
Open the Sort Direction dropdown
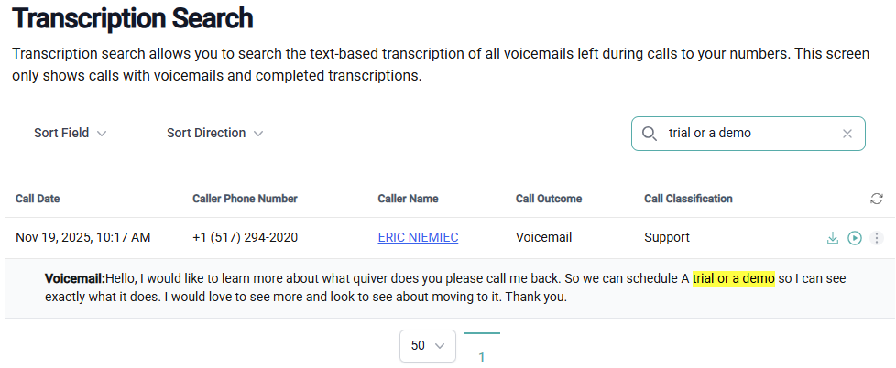point(215,134)
